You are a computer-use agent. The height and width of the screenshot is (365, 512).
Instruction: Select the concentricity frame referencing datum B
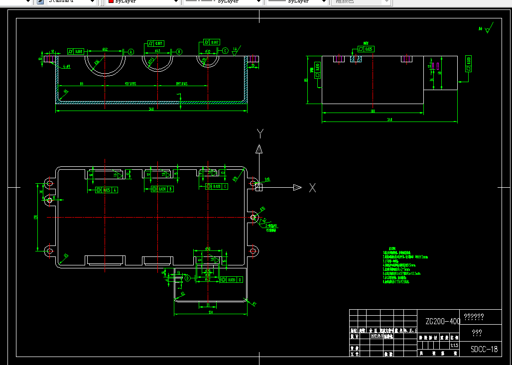pyautogui.click(x=162, y=189)
